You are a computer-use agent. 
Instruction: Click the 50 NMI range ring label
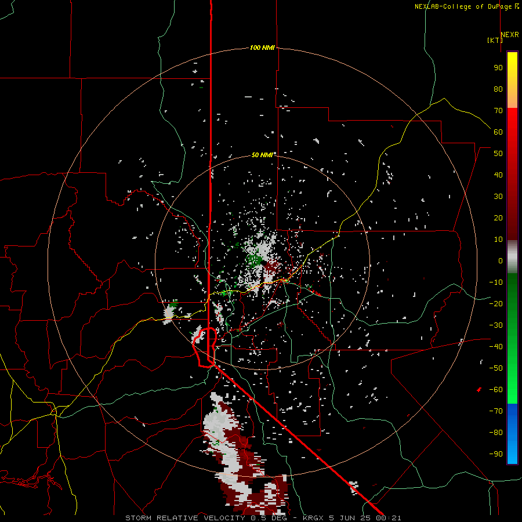(x=262, y=155)
